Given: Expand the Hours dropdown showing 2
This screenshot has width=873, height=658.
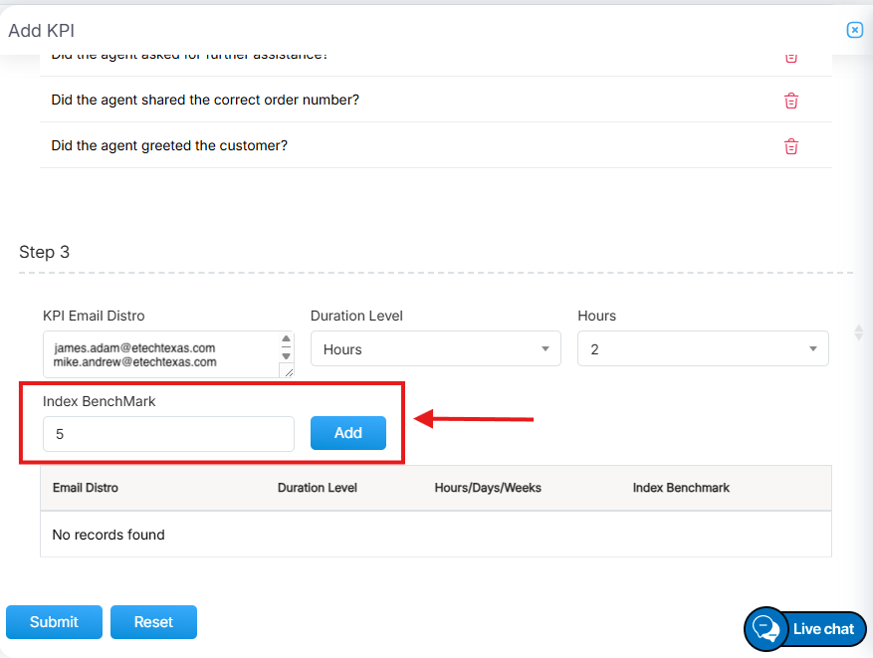Looking at the screenshot, I should [703, 349].
